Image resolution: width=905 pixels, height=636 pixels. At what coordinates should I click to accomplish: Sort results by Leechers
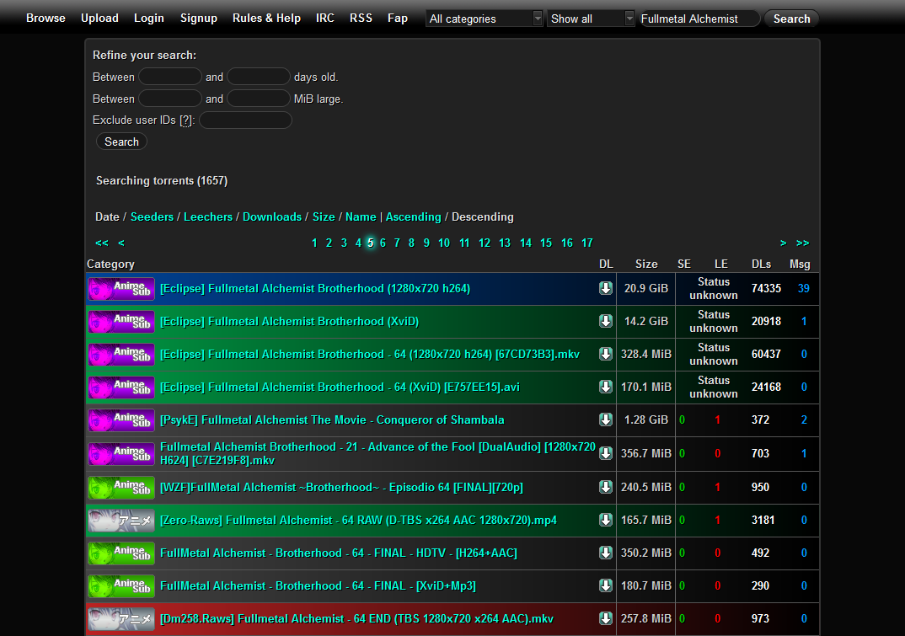(x=208, y=217)
